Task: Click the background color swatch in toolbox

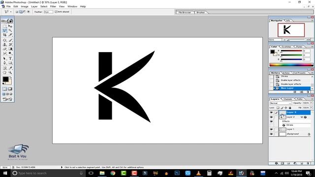Action: [10, 83]
